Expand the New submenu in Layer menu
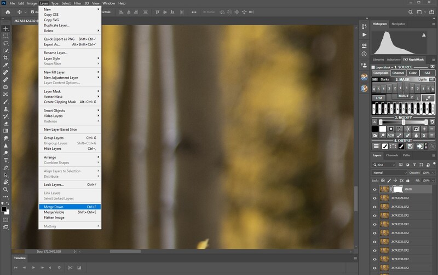The width and height of the screenshot is (438, 275). point(70,9)
